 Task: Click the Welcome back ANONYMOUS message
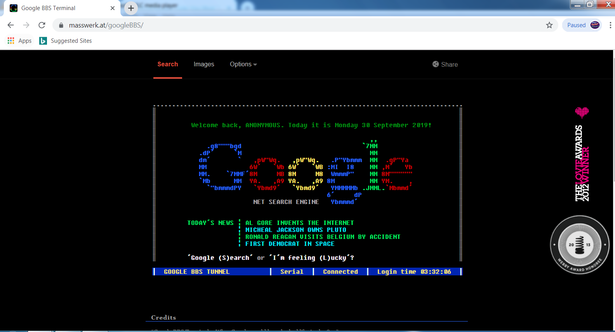tap(311, 125)
